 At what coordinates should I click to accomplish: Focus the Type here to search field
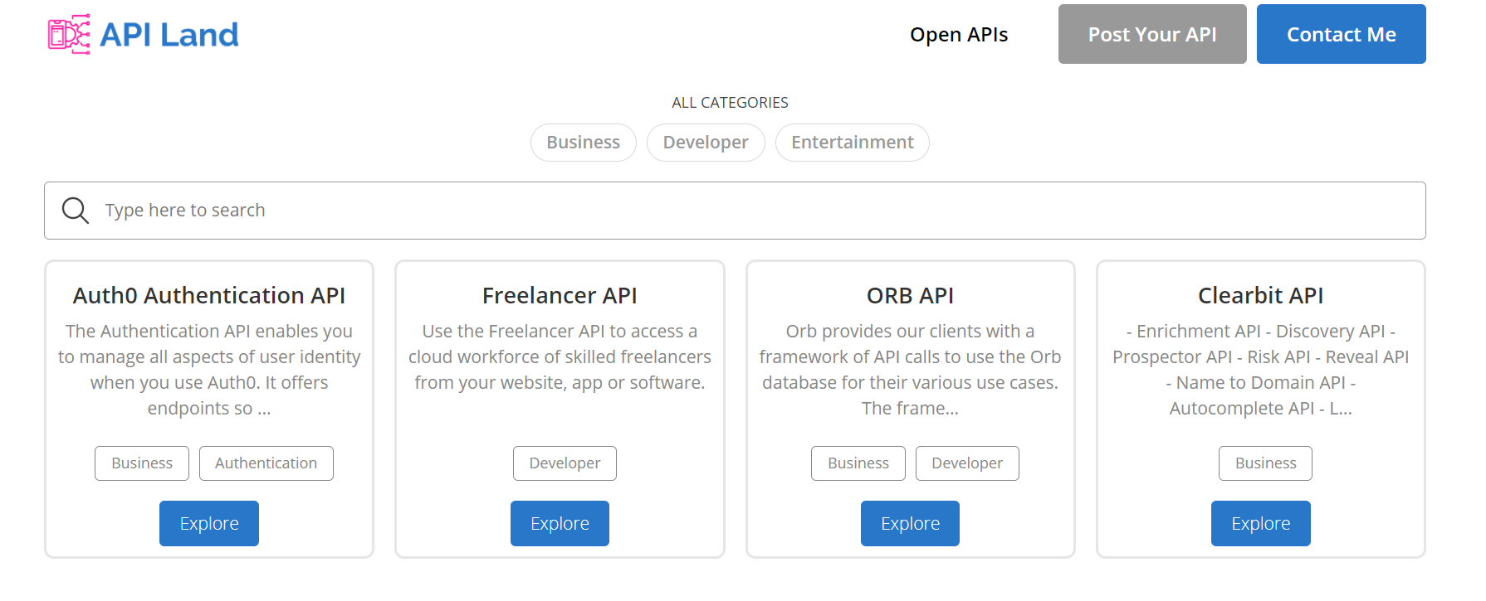pos(735,211)
